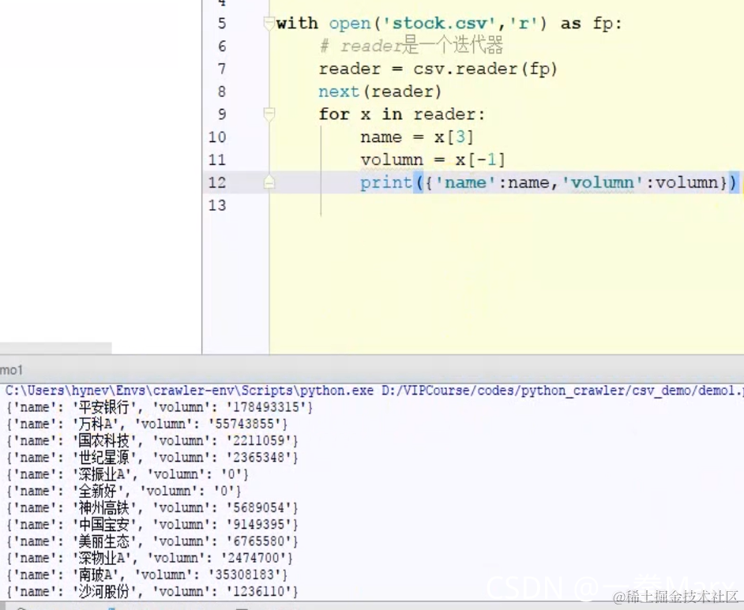Click output row for 南玻A

click(x=147, y=575)
